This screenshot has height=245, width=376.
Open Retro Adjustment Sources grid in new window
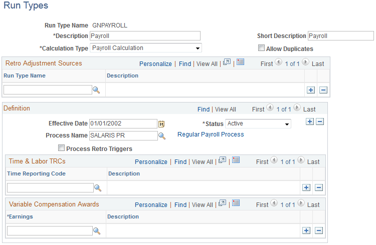[x=227, y=62]
